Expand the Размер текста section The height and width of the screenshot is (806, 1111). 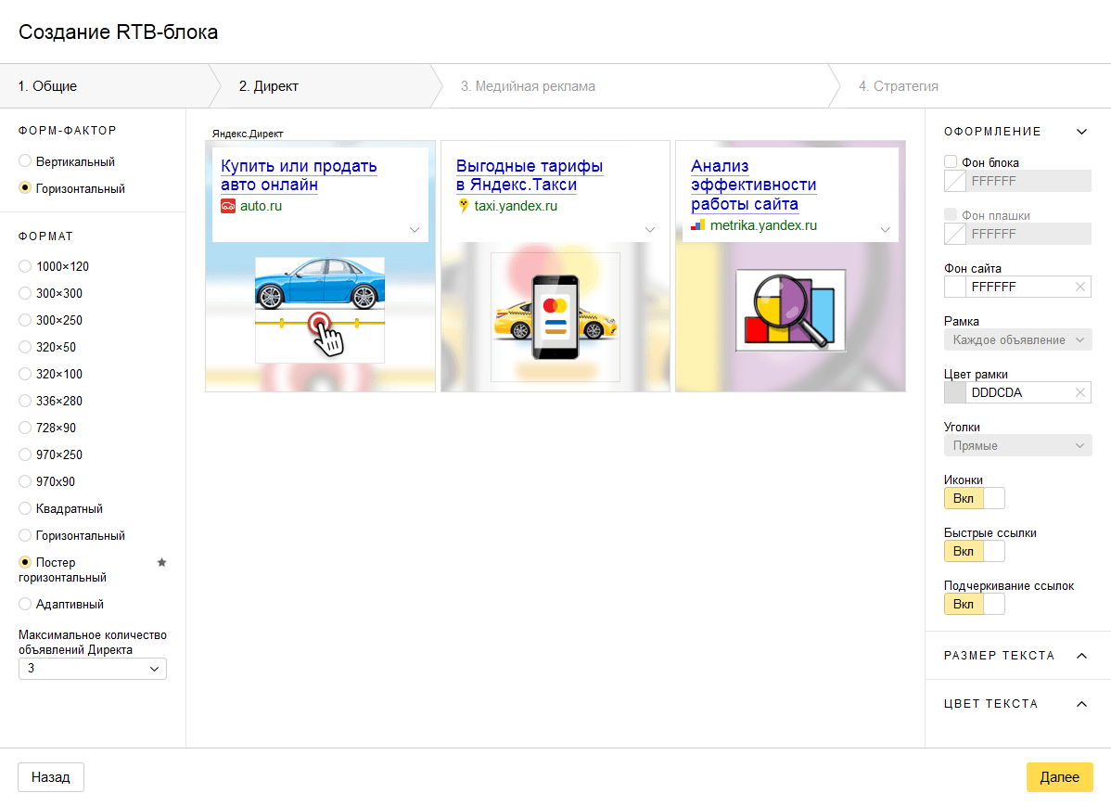pyautogui.click(x=1080, y=656)
